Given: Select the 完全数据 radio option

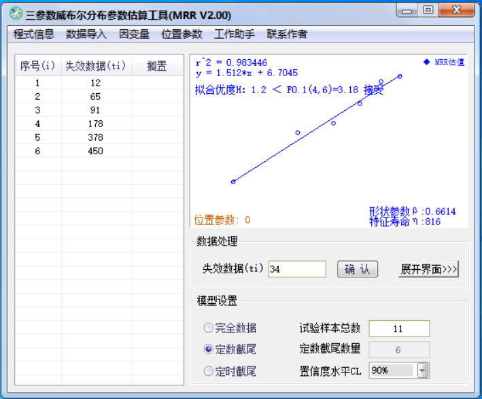Looking at the screenshot, I should (209, 328).
